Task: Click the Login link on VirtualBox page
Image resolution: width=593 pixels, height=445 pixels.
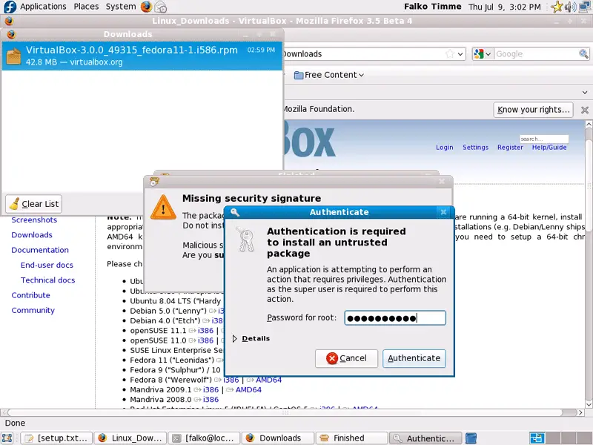Action: [444, 147]
